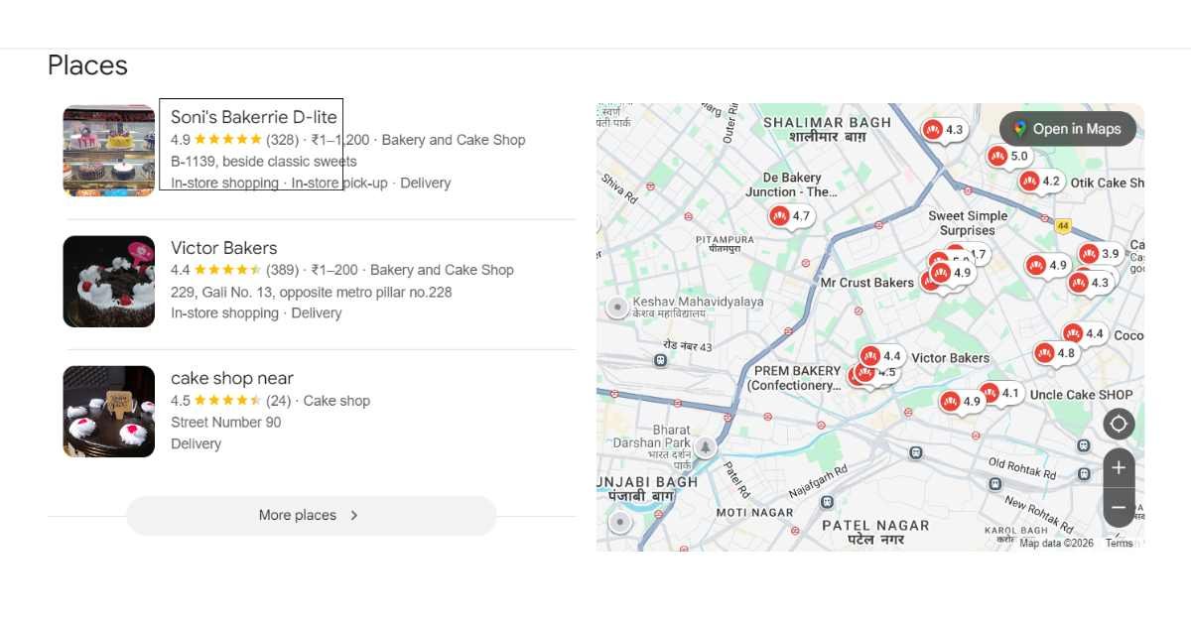The image size is (1191, 623).
Task: Click address 'B-1139, beside classic sweets'
Action: (x=264, y=162)
